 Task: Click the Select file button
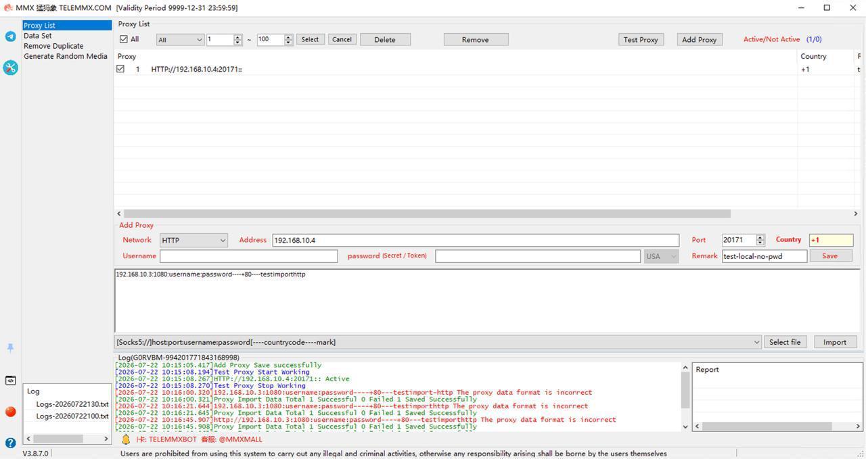[785, 342]
